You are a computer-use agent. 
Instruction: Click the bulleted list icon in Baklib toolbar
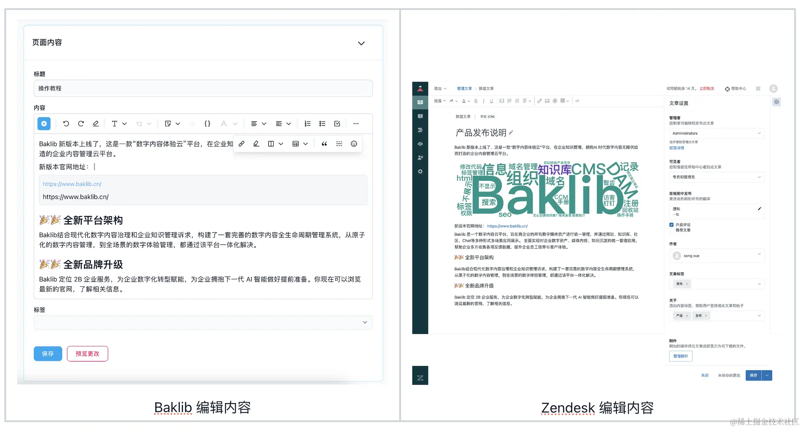point(322,124)
